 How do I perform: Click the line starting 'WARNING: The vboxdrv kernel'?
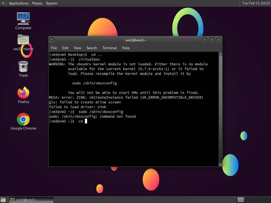(128, 64)
